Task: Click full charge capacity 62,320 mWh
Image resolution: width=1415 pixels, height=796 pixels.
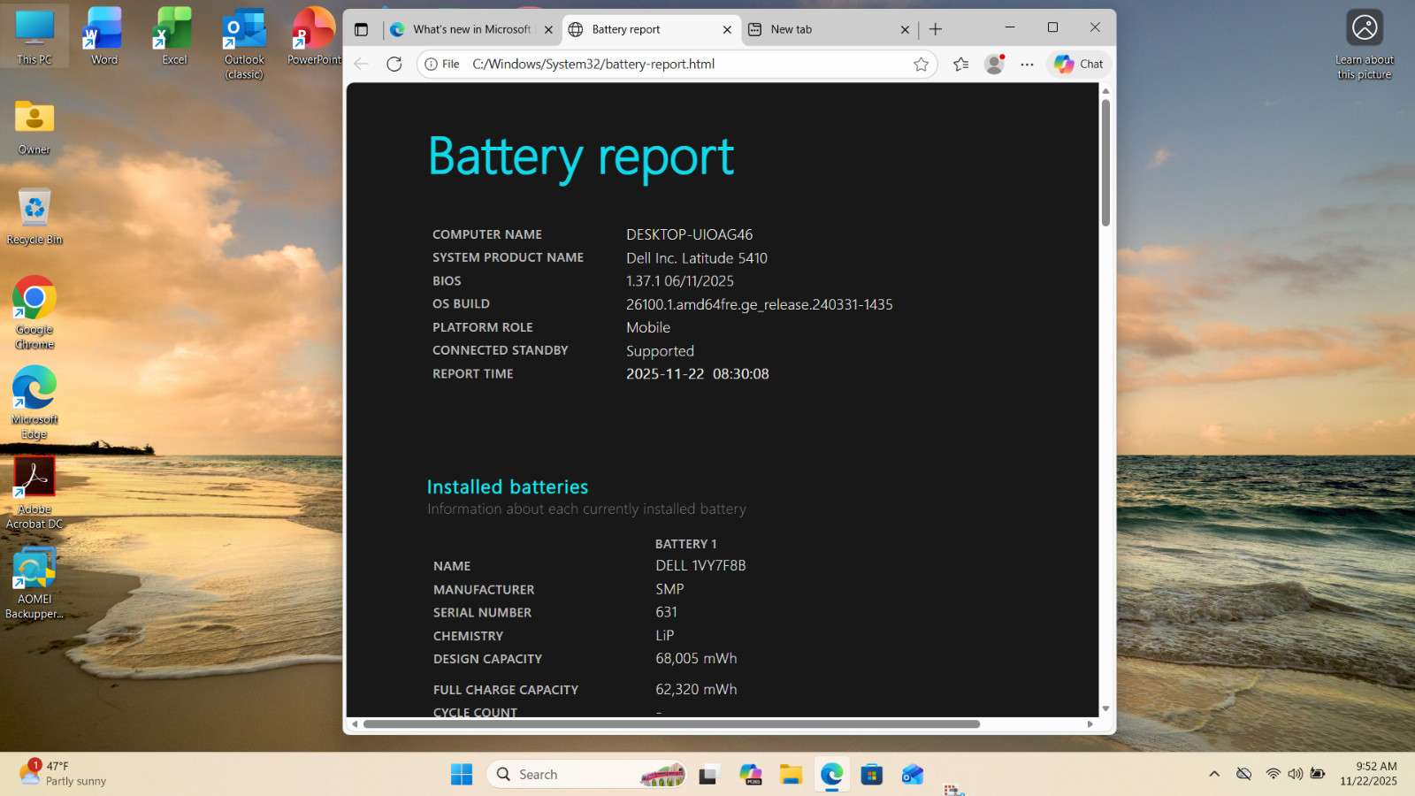Action: [x=696, y=689]
